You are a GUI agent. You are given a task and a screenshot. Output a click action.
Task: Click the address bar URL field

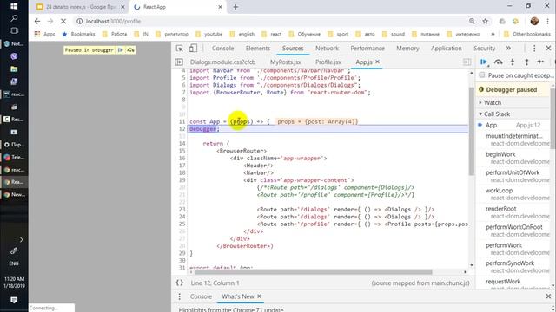[269, 21]
